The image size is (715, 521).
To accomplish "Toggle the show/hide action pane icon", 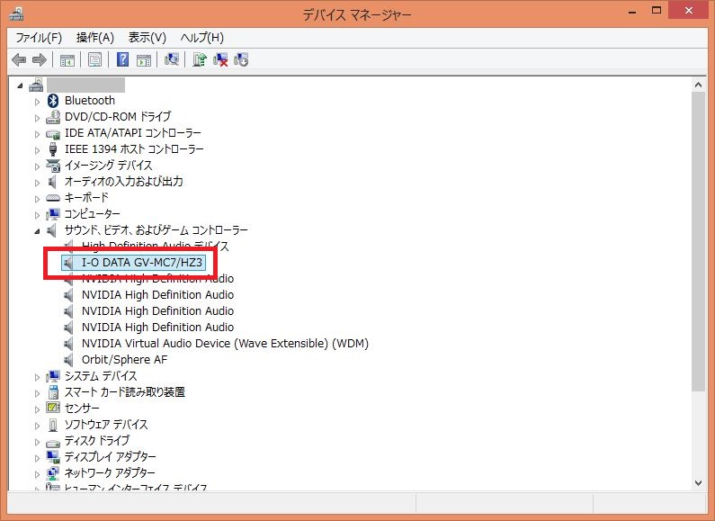I will (x=144, y=59).
